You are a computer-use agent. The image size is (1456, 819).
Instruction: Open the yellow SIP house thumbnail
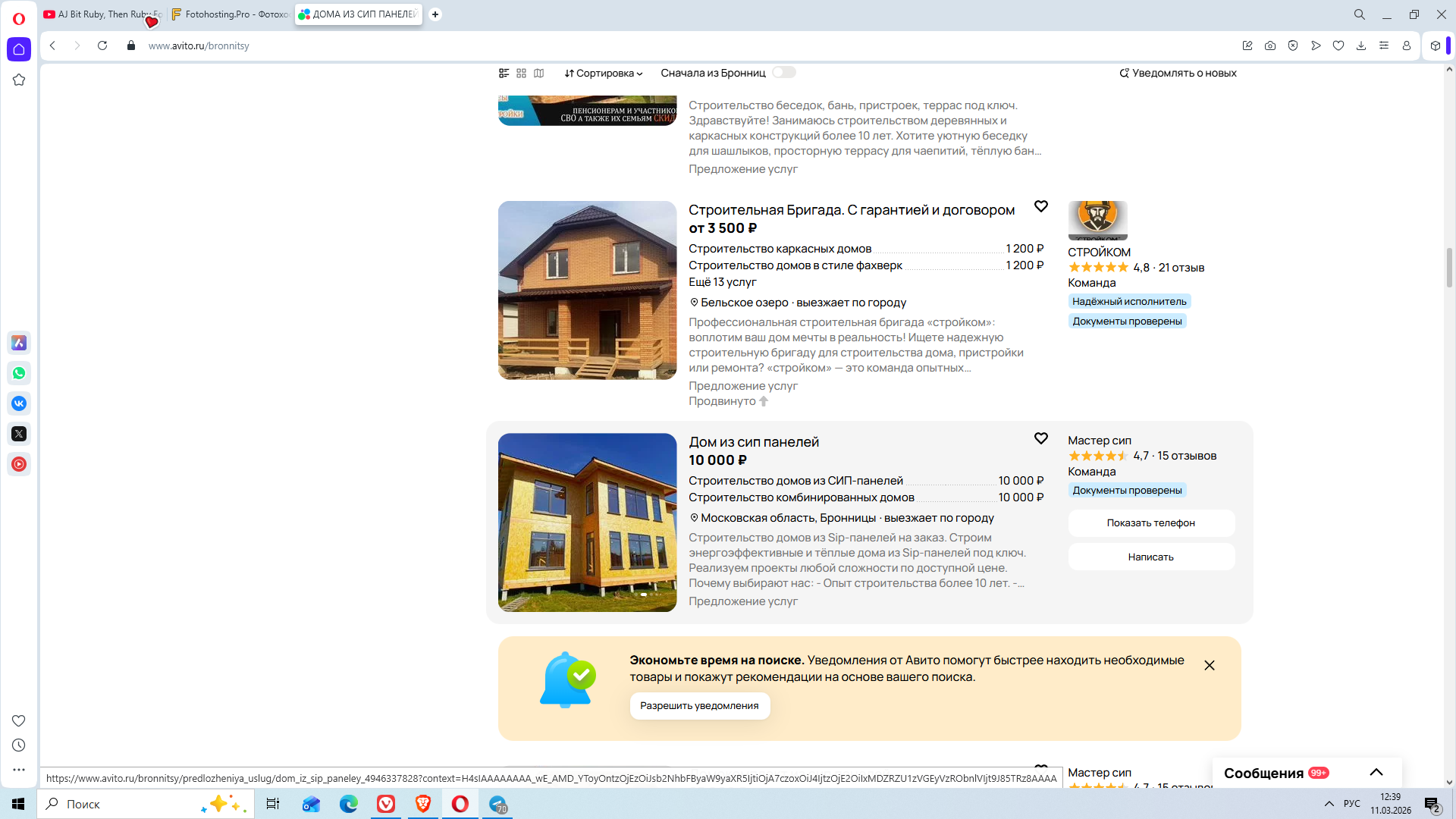click(587, 522)
